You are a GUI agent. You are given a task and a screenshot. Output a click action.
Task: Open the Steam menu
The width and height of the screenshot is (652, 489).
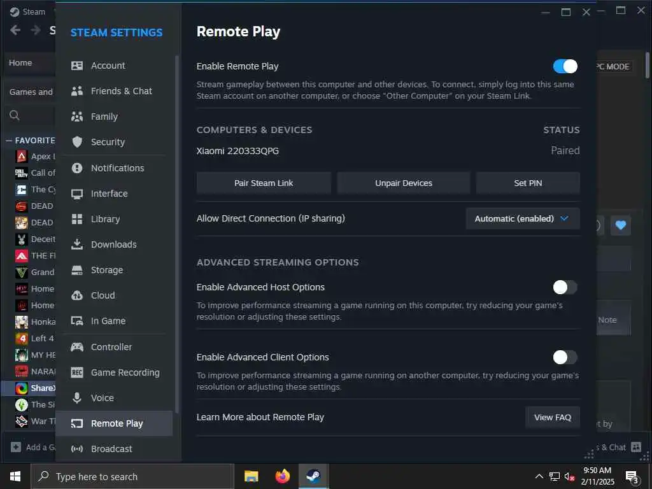pos(27,11)
